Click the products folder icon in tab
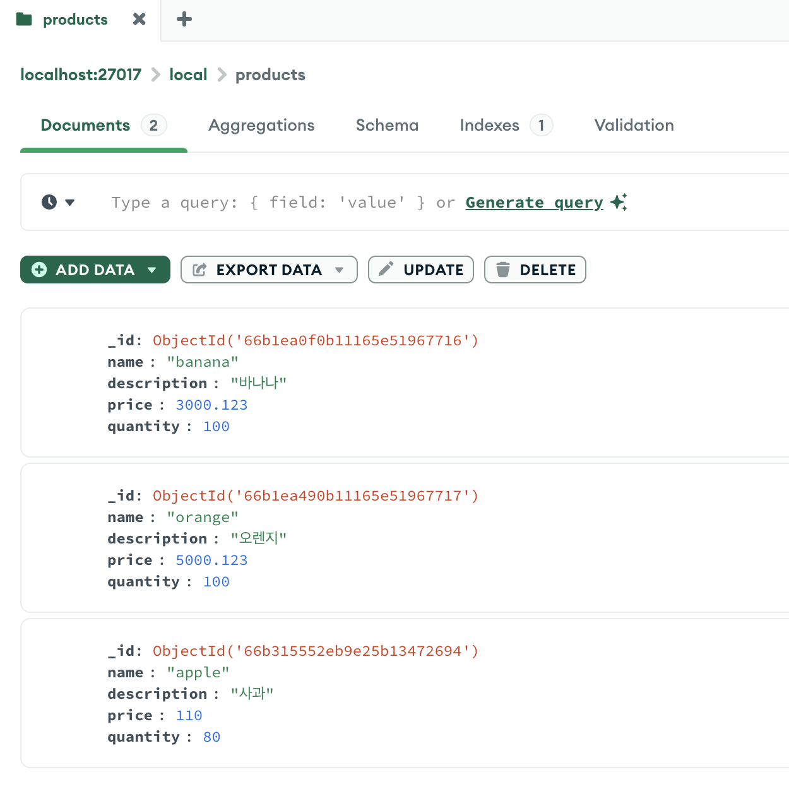 [x=24, y=20]
